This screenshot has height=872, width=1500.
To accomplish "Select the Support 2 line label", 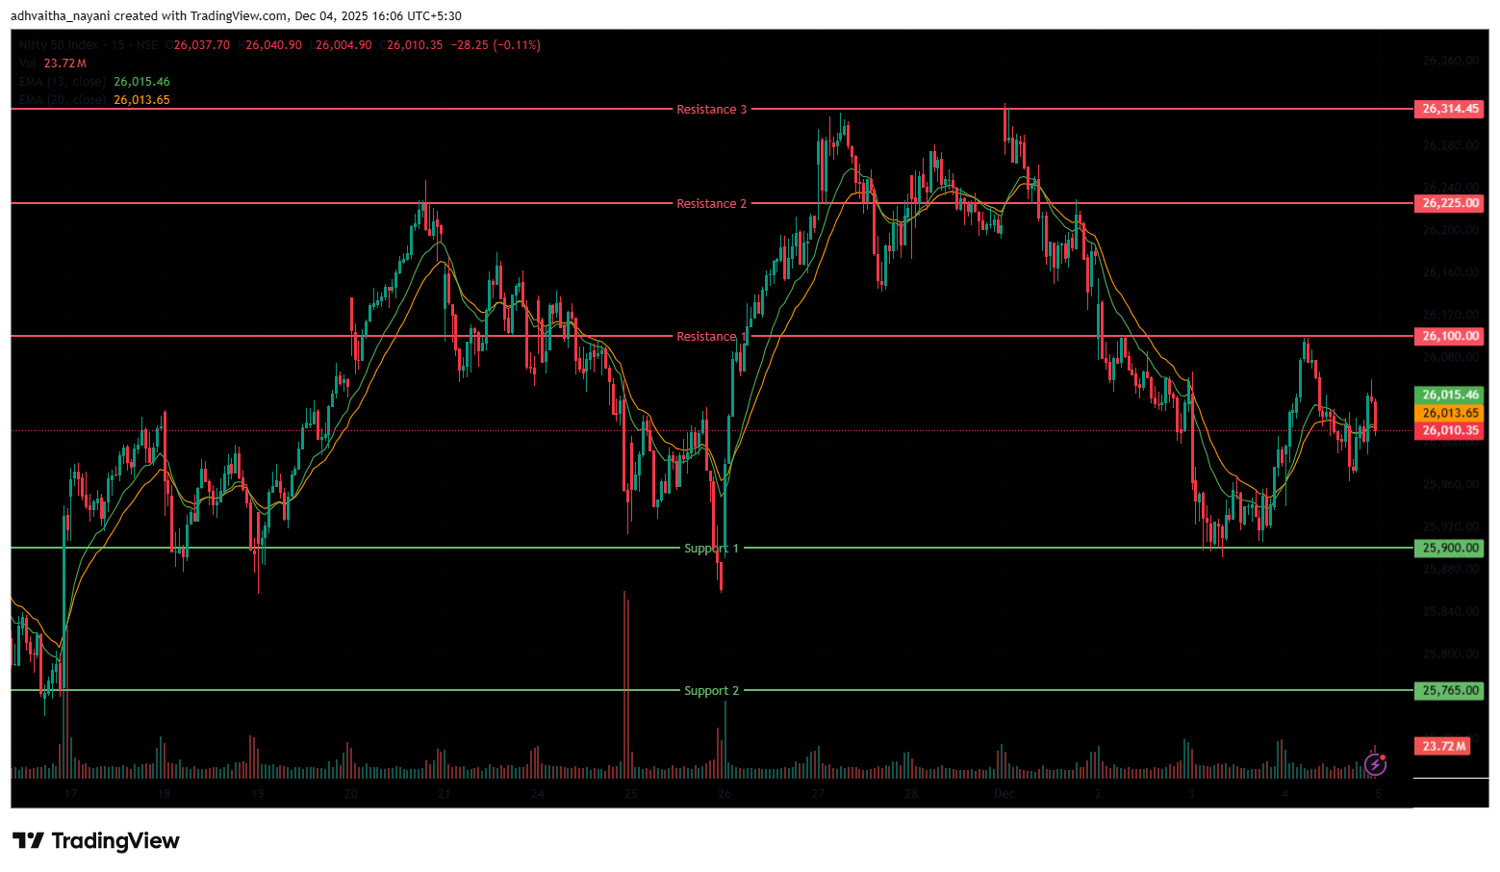I will [711, 691].
